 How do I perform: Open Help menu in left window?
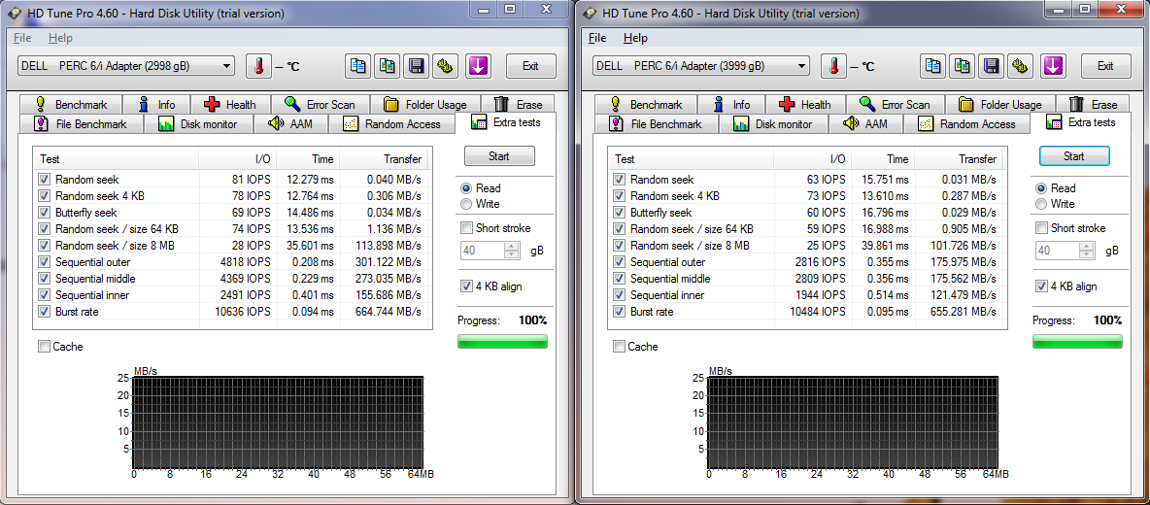pos(61,37)
